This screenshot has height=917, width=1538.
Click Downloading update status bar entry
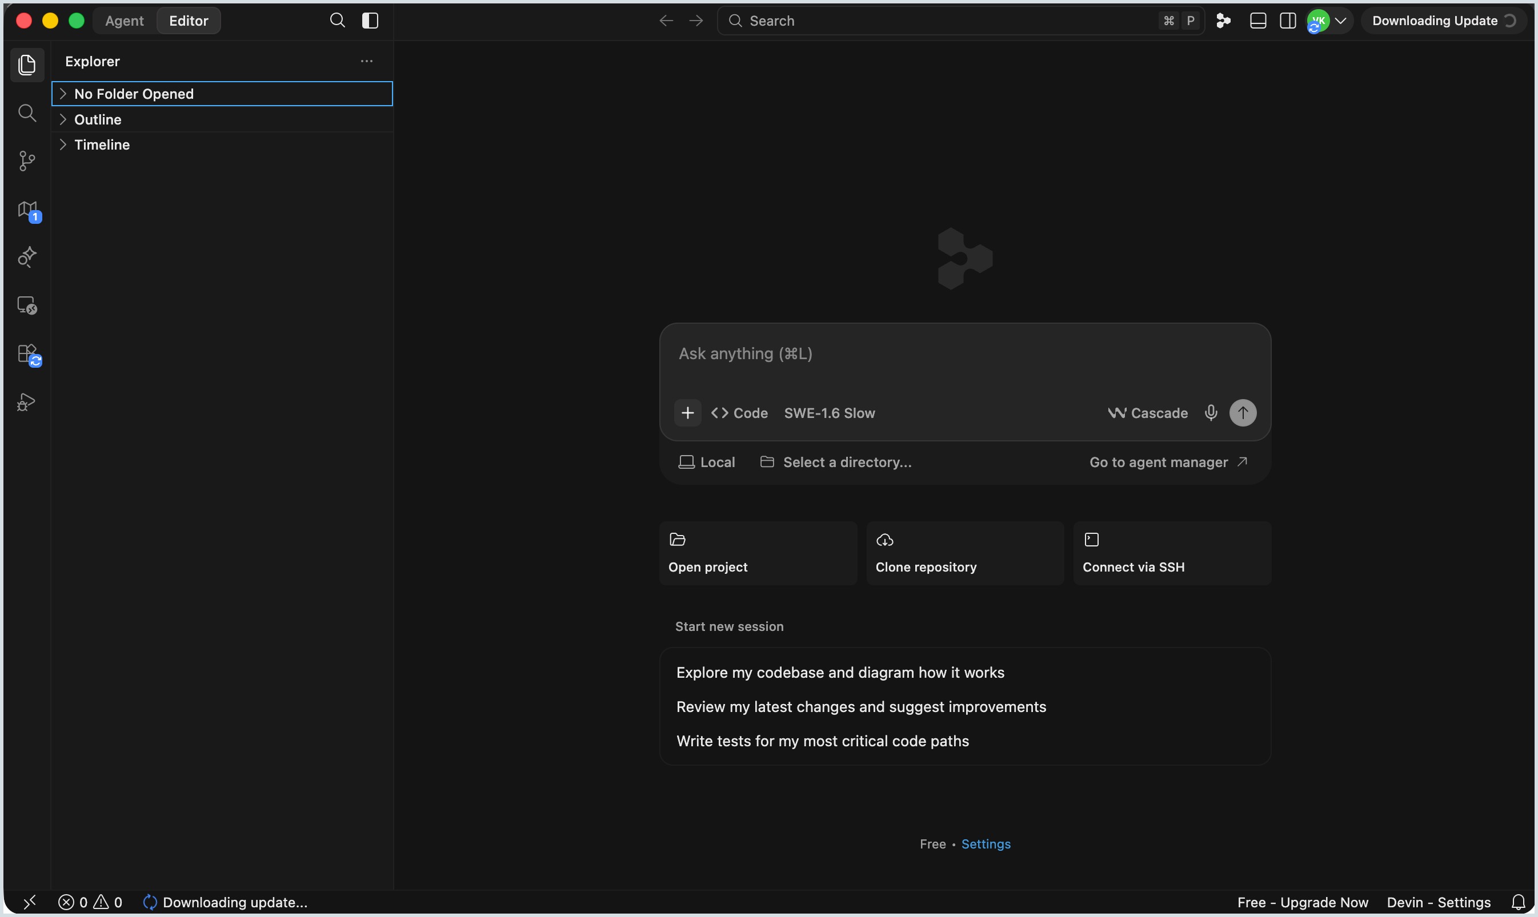tap(225, 902)
